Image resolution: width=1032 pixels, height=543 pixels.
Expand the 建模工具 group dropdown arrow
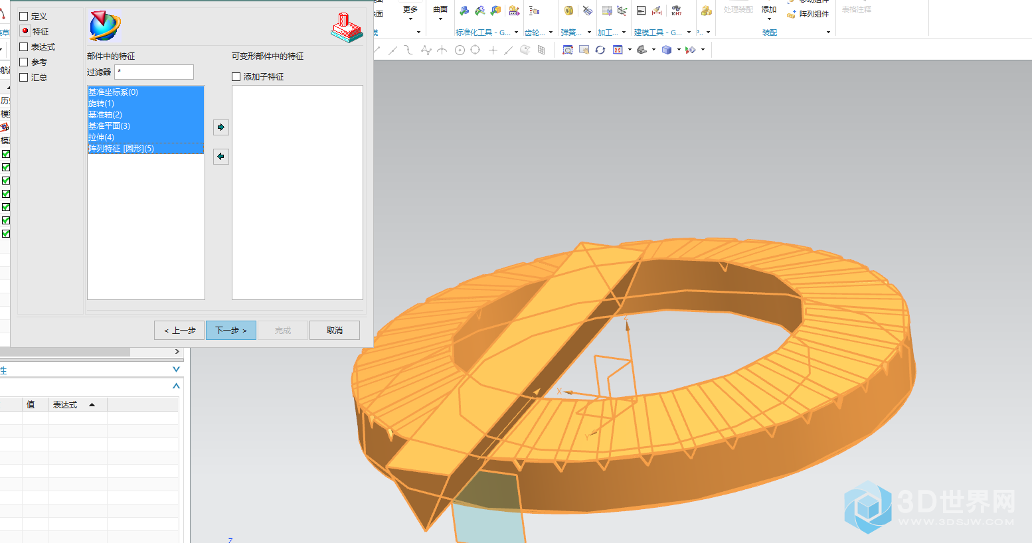pos(689,33)
